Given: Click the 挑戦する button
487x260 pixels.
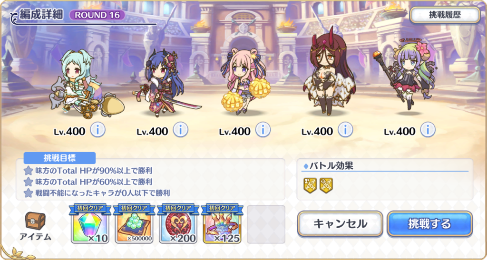Looking at the screenshot, I should coord(429,224).
